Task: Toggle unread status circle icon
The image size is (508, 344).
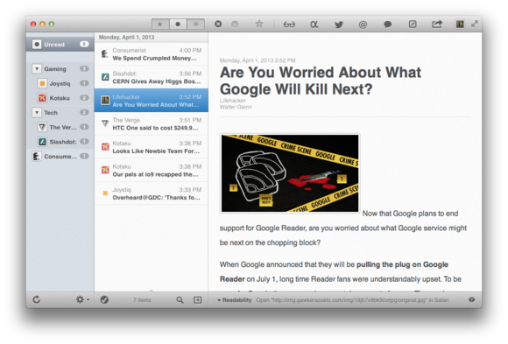Action: coord(235,24)
